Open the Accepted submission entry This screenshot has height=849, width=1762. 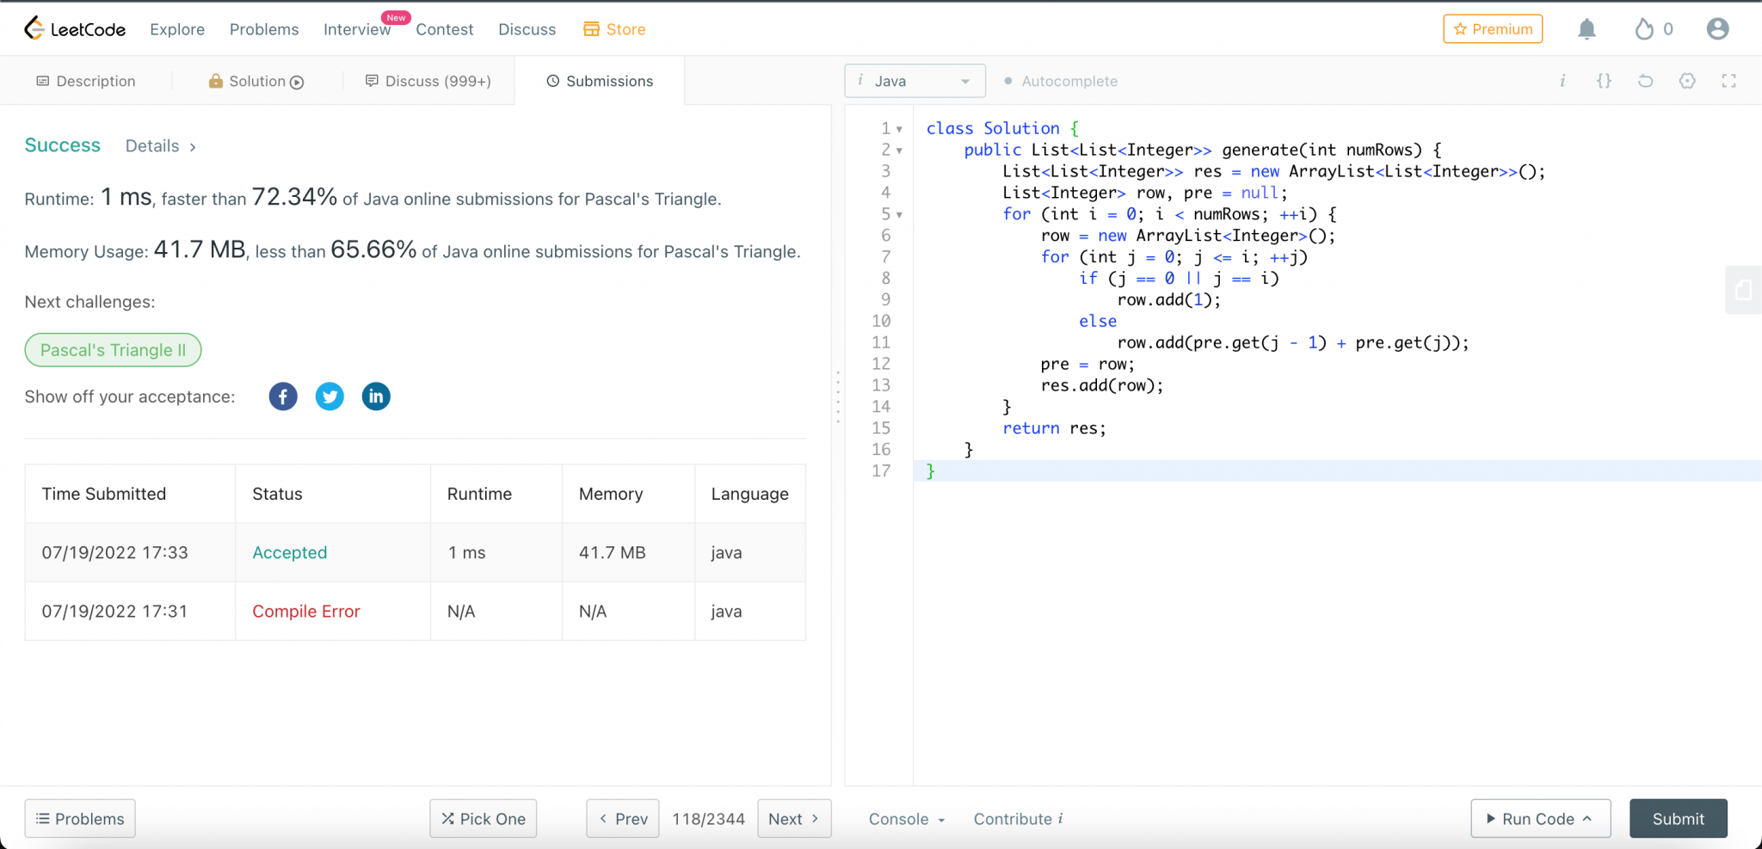(x=289, y=552)
